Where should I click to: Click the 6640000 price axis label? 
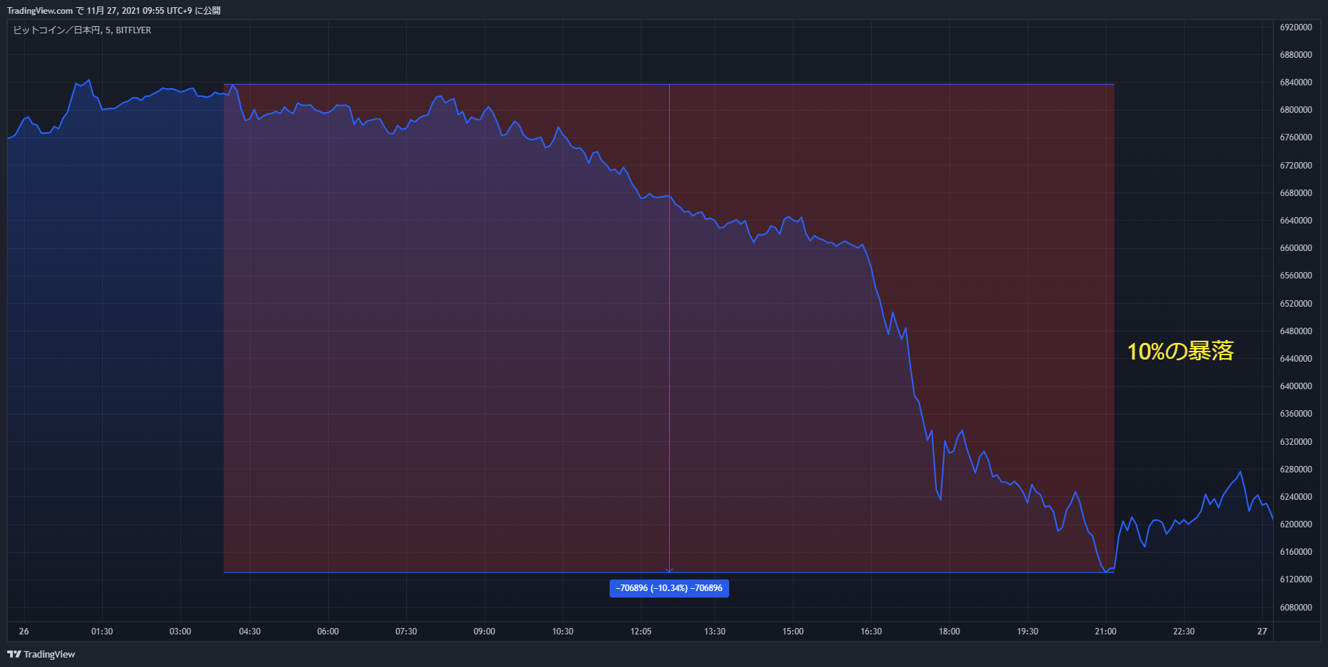(x=1296, y=221)
